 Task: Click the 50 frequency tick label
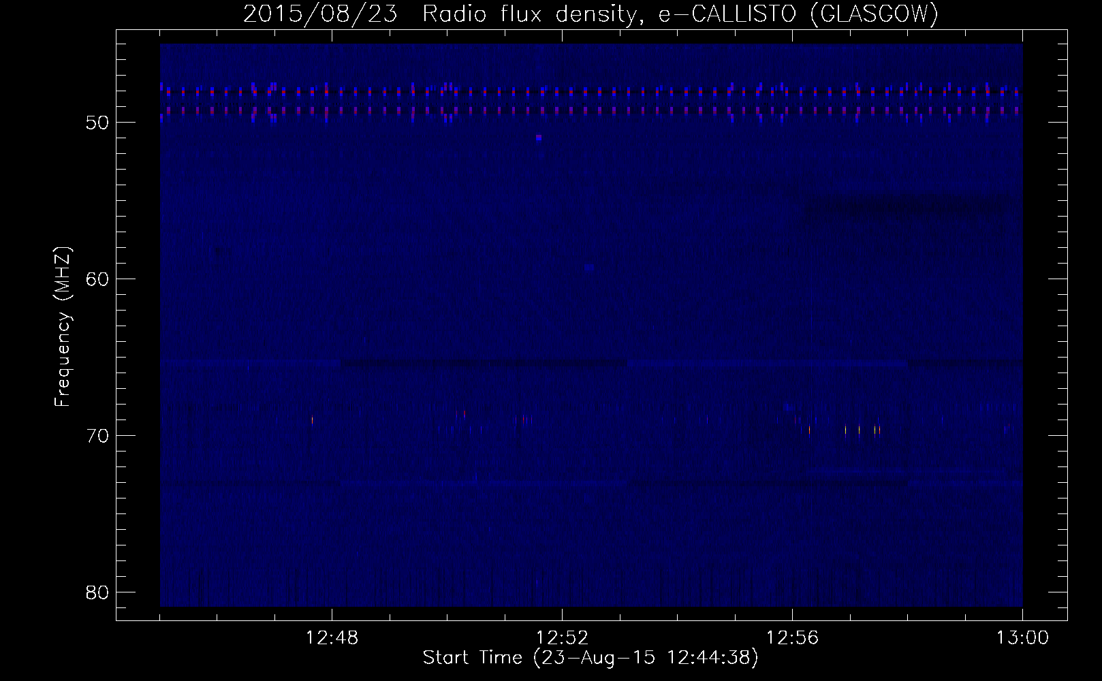[x=98, y=123]
